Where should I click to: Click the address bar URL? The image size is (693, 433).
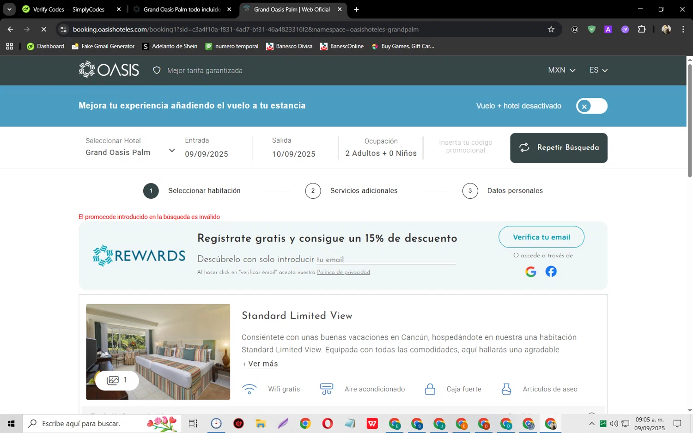[x=246, y=29]
